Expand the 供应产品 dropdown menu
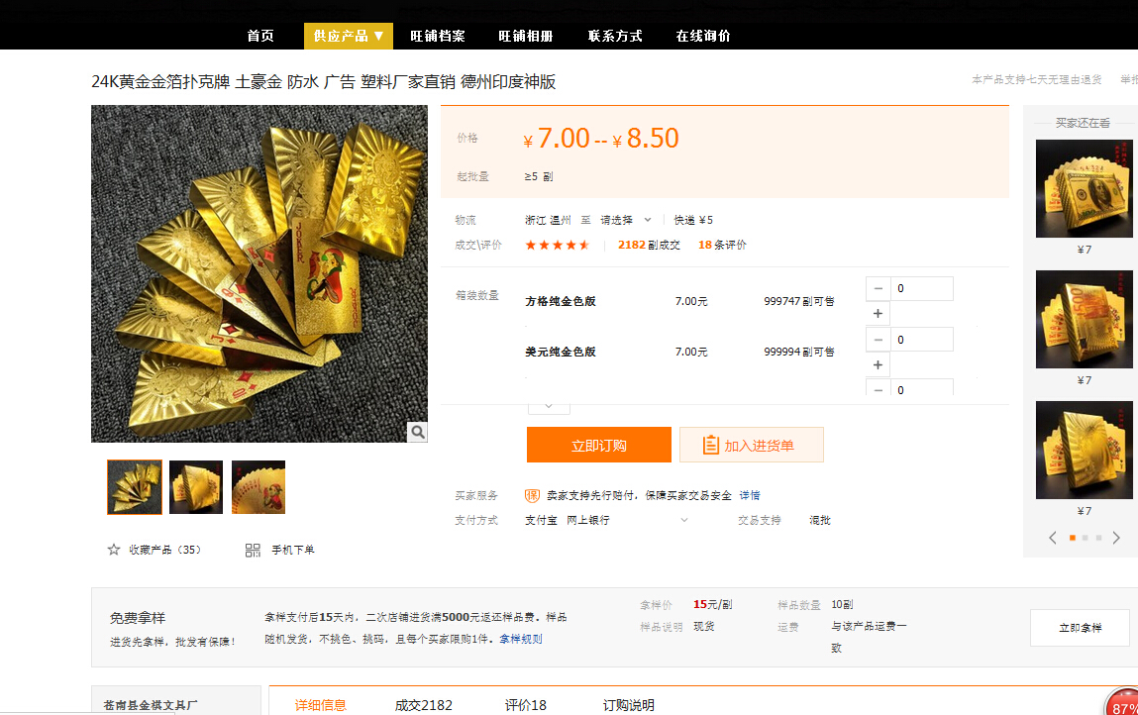Viewport: 1138px width, 715px height. [348, 36]
